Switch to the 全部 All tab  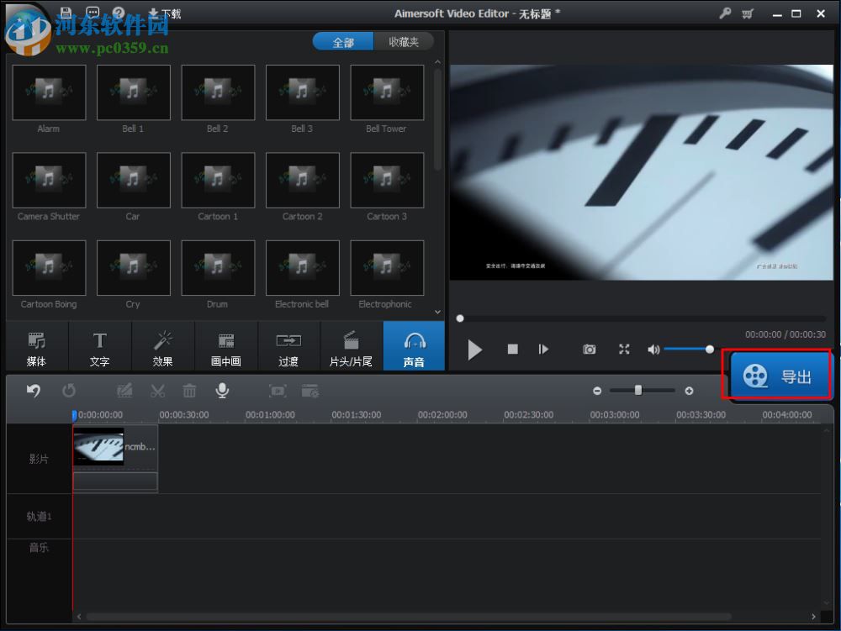(x=343, y=40)
